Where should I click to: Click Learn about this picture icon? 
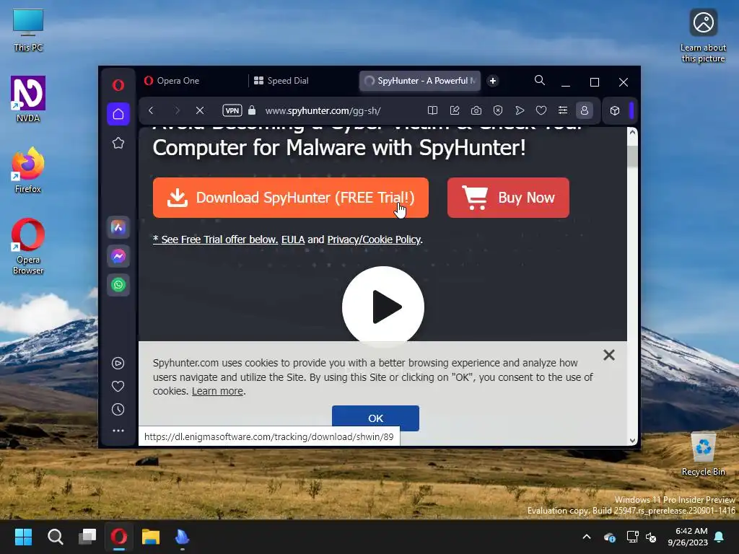pos(703,36)
